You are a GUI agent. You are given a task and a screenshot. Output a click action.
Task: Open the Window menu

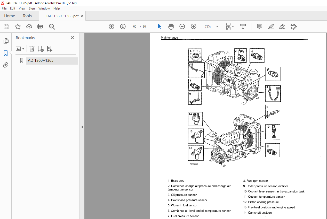(x=44, y=8)
